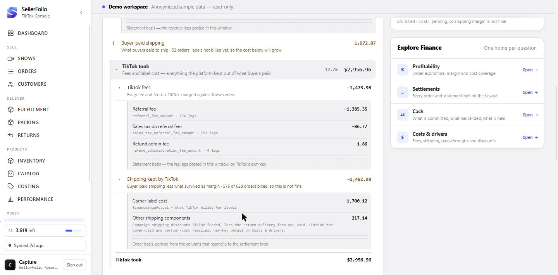Open the Fulfillment page
Screen dimensions: 558x275
(45, 110)
